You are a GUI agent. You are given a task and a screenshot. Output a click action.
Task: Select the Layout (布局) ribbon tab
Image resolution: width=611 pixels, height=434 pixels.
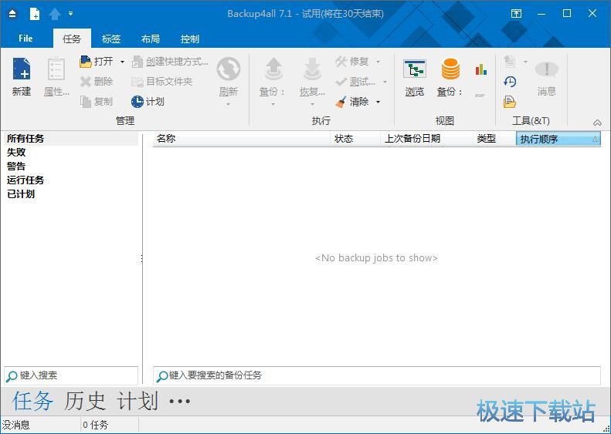[151, 39]
